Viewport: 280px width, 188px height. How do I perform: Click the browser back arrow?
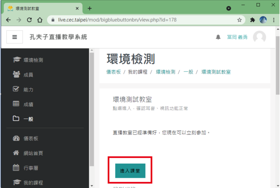click(8, 20)
